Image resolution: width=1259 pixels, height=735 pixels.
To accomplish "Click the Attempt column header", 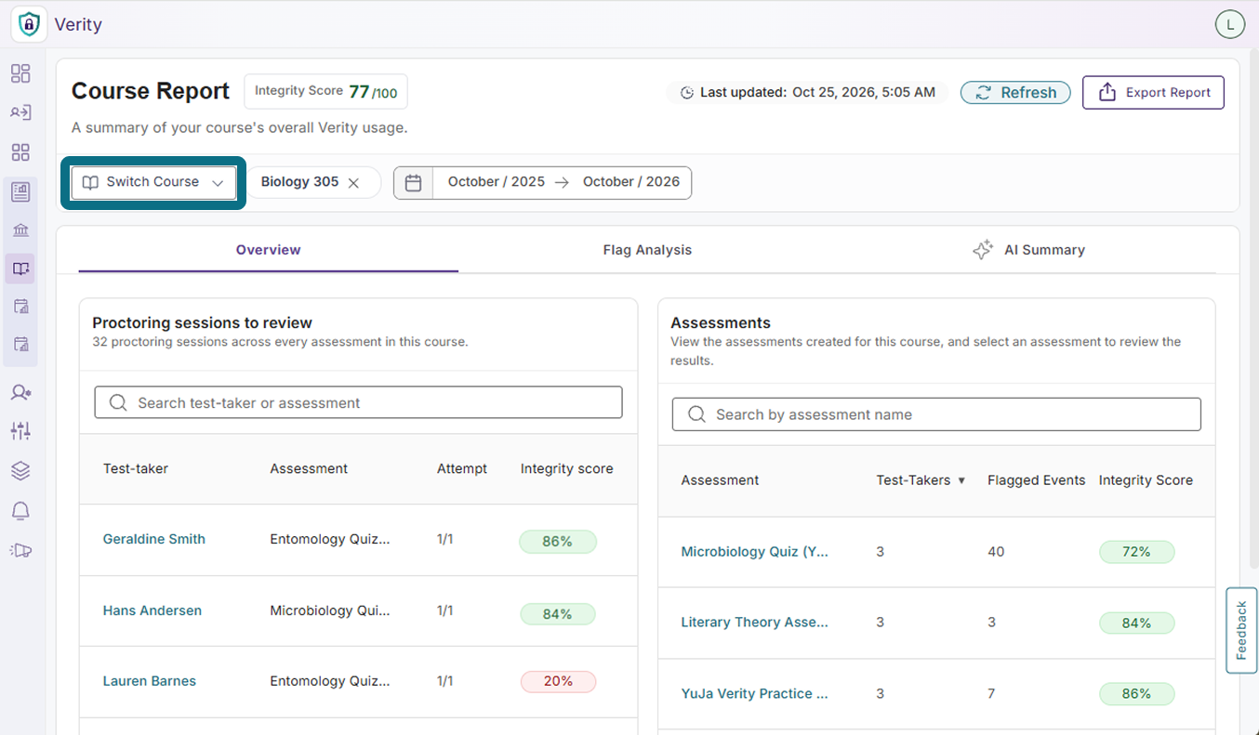I will 462,469.
